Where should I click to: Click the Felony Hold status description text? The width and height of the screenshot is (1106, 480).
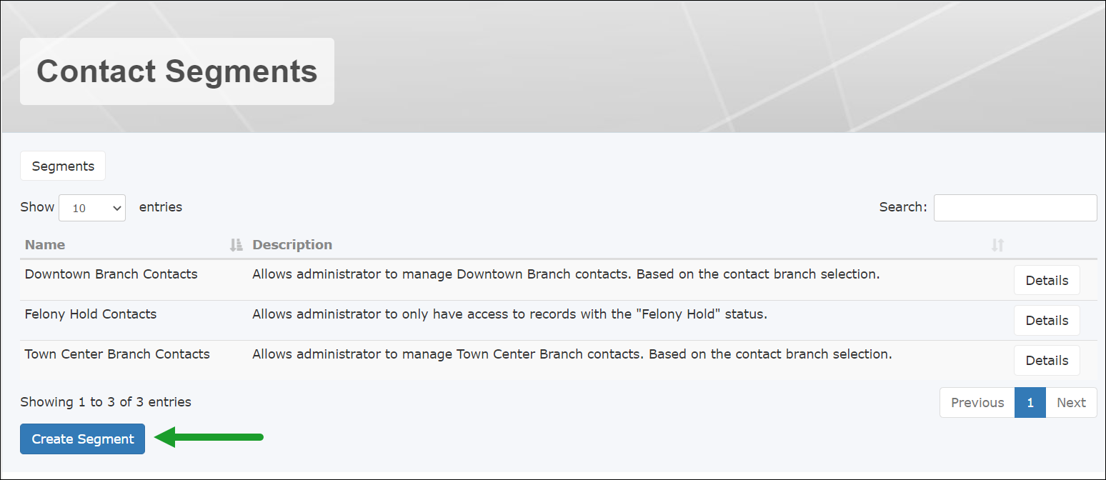coord(509,314)
